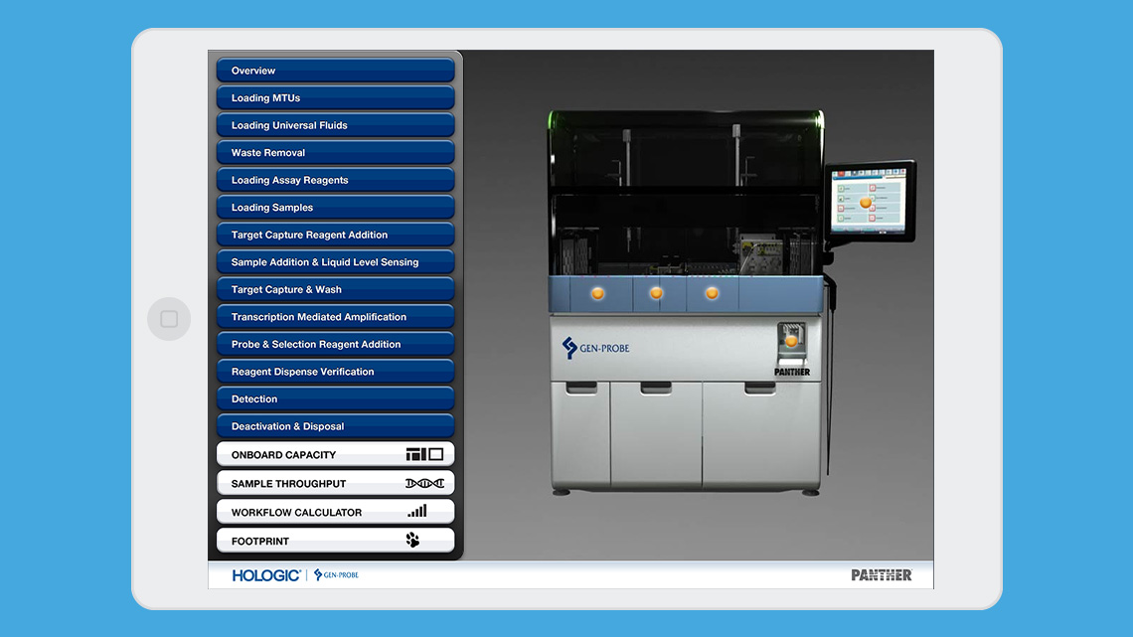Open Target Capture Reagent Addition
Screen dimensions: 1133x637
(x=335, y=235)
